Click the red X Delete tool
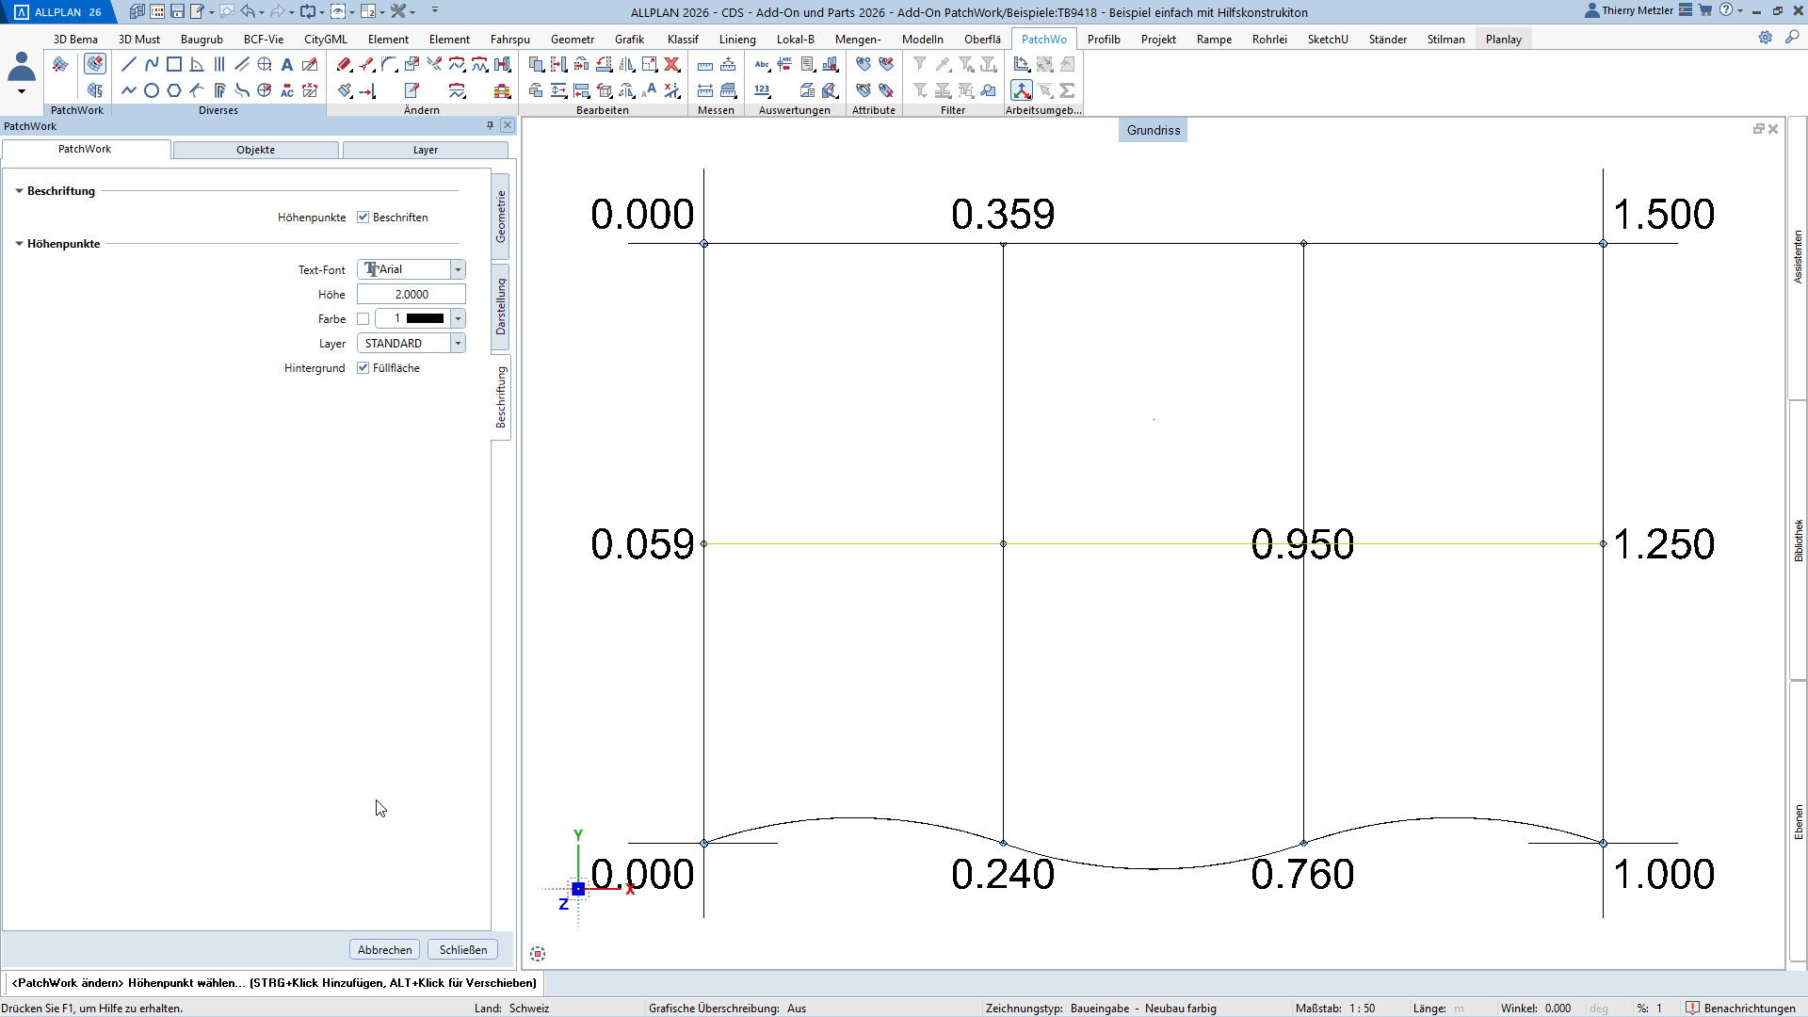The image size is (1808, 1017). [671, 64]
